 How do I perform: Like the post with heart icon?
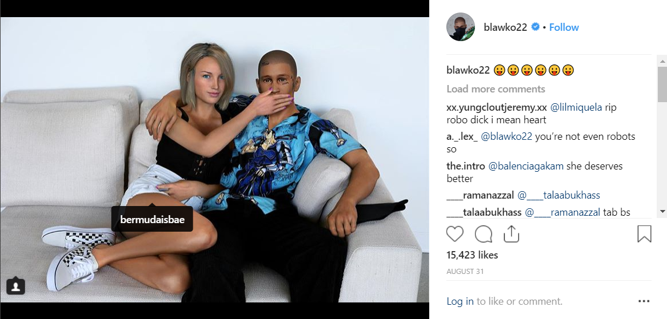(455, 233)
